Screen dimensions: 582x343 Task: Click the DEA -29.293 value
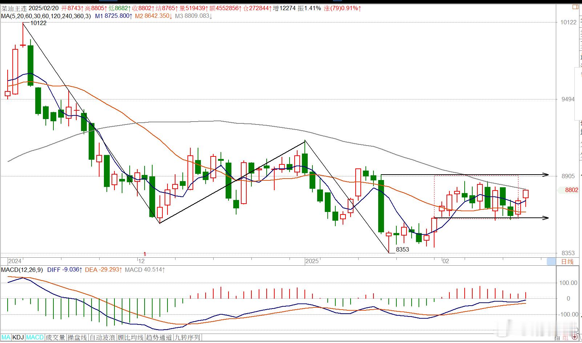click(103, 270)
